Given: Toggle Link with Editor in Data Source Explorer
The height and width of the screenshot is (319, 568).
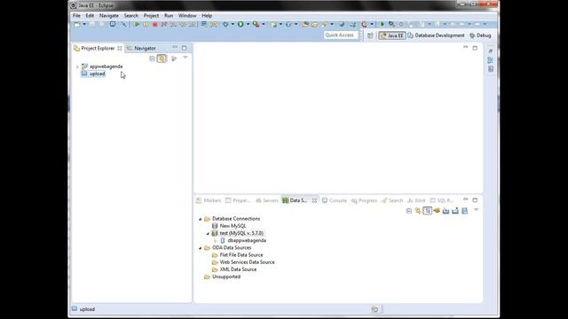Looking at the screenshot, I should click(x=418, y=211).
